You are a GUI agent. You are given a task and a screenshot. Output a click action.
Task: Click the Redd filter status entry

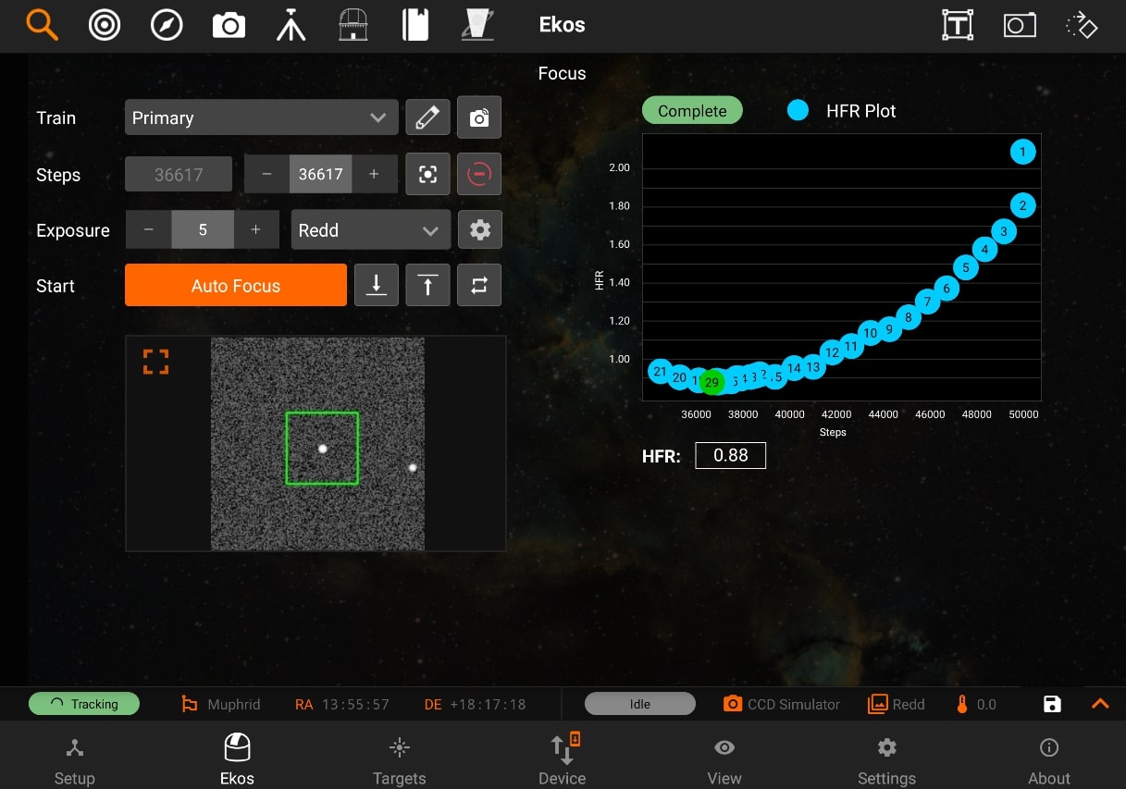coord(896,704)
